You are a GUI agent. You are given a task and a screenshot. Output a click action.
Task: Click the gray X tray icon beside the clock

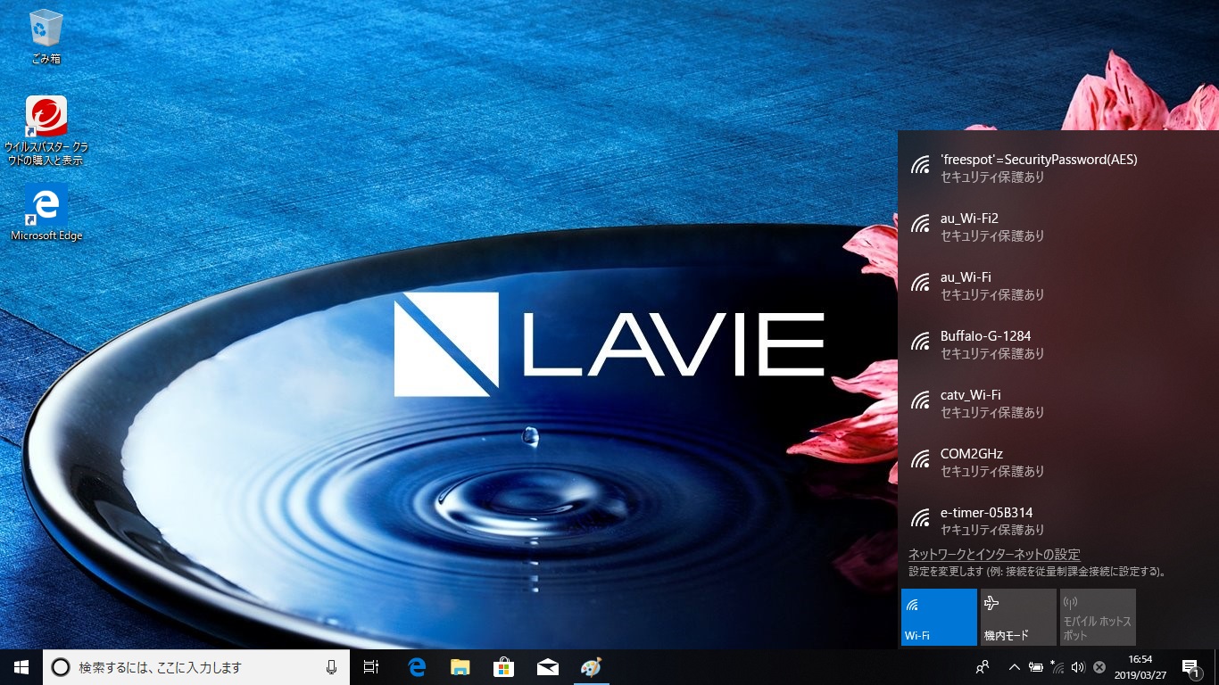1099,666
